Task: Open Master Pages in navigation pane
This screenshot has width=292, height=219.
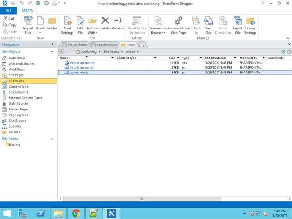Action: coord(18,109)
